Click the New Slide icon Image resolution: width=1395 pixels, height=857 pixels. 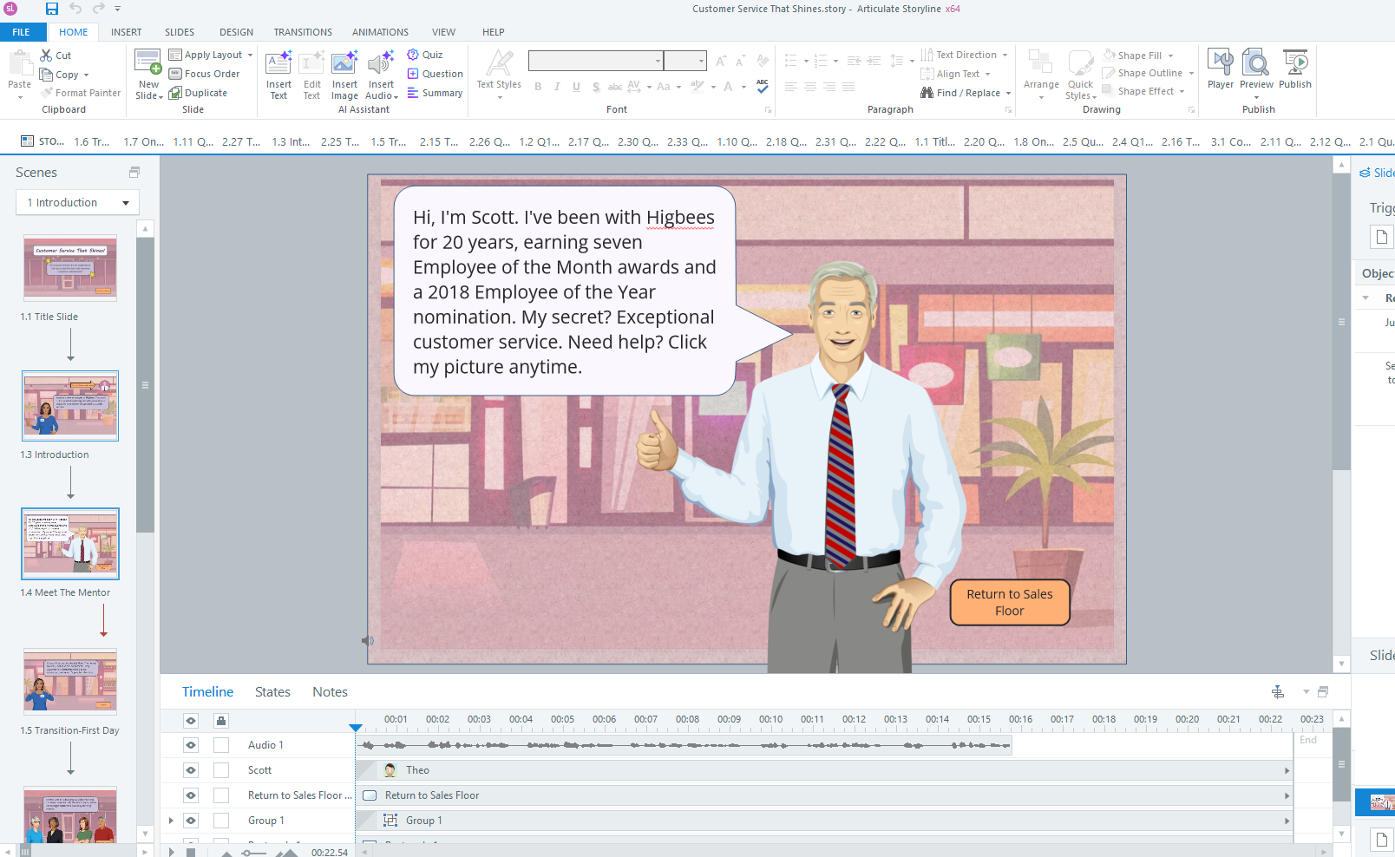point(148,62)
